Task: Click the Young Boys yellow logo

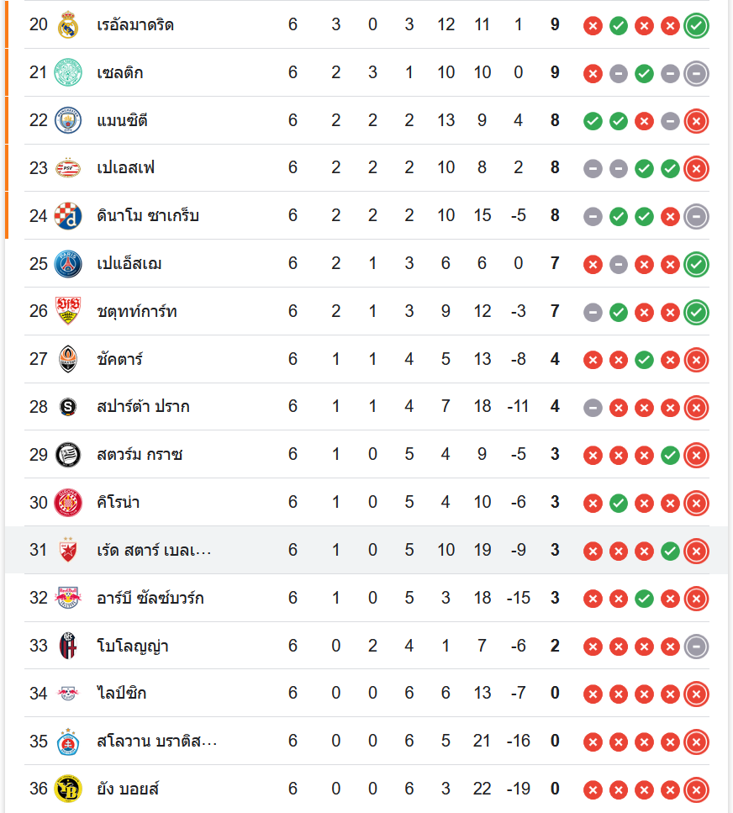Action: pyautogui.click(x=67, y=789)
